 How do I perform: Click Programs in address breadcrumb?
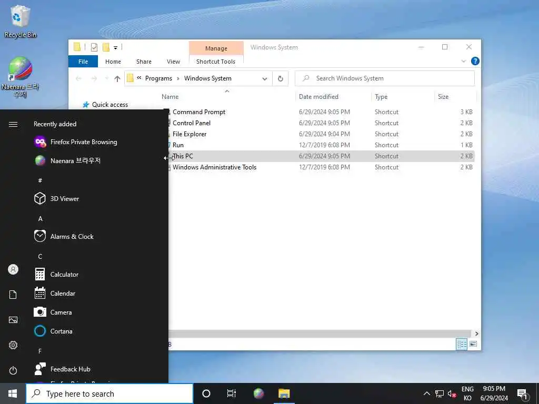(158, 78)
